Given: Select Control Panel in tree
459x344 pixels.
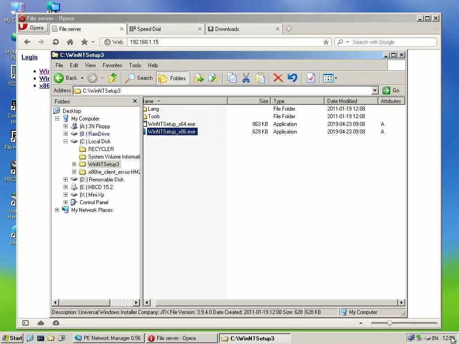Looking at the screenshot, I should [94, 202].
